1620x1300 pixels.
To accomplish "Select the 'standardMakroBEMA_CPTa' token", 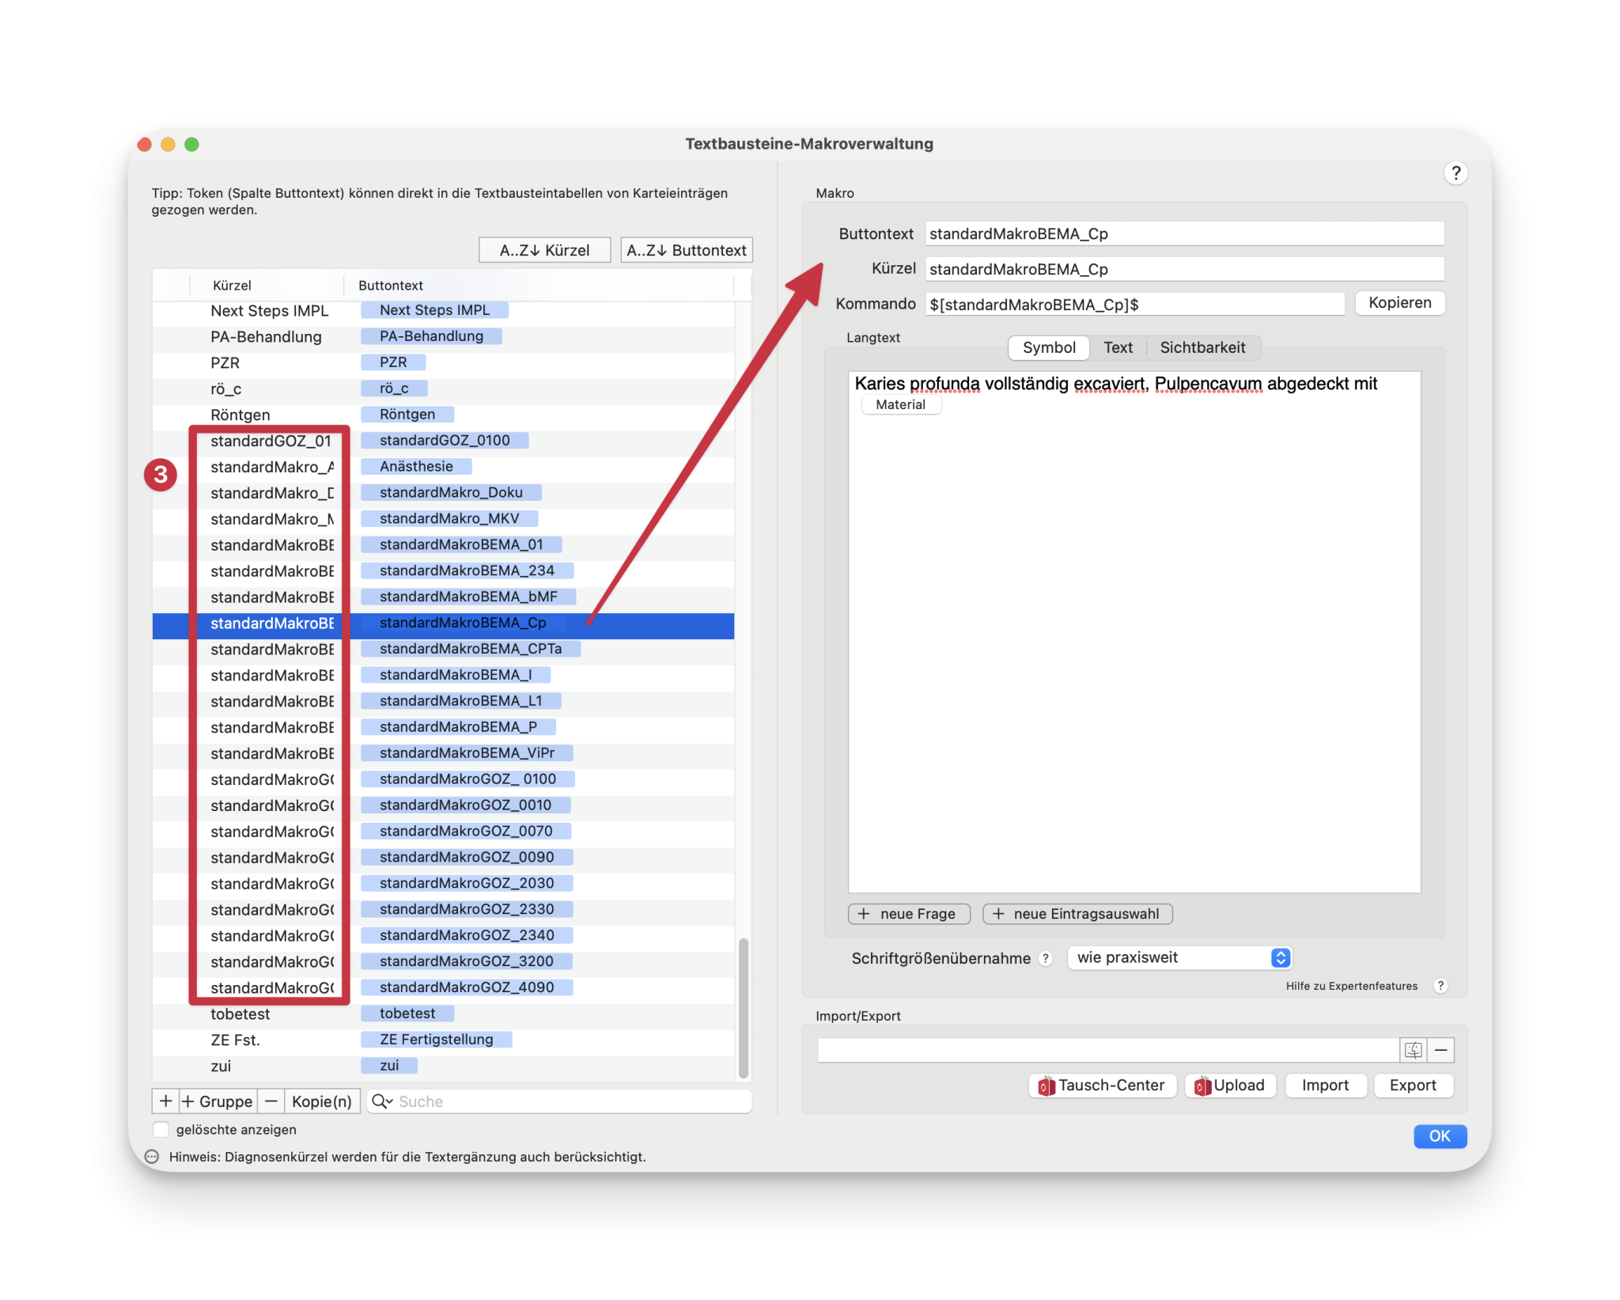I will click(x=471, y=649).
